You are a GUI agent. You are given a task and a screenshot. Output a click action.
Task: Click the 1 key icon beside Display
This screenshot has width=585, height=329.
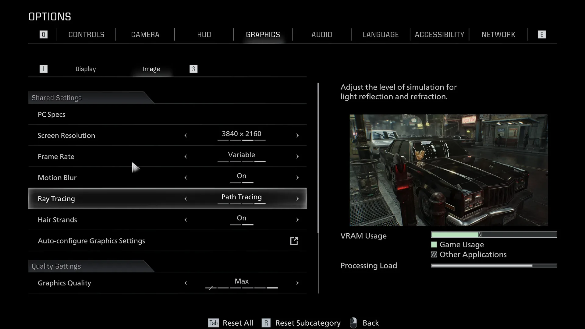(x=44, y=69)
